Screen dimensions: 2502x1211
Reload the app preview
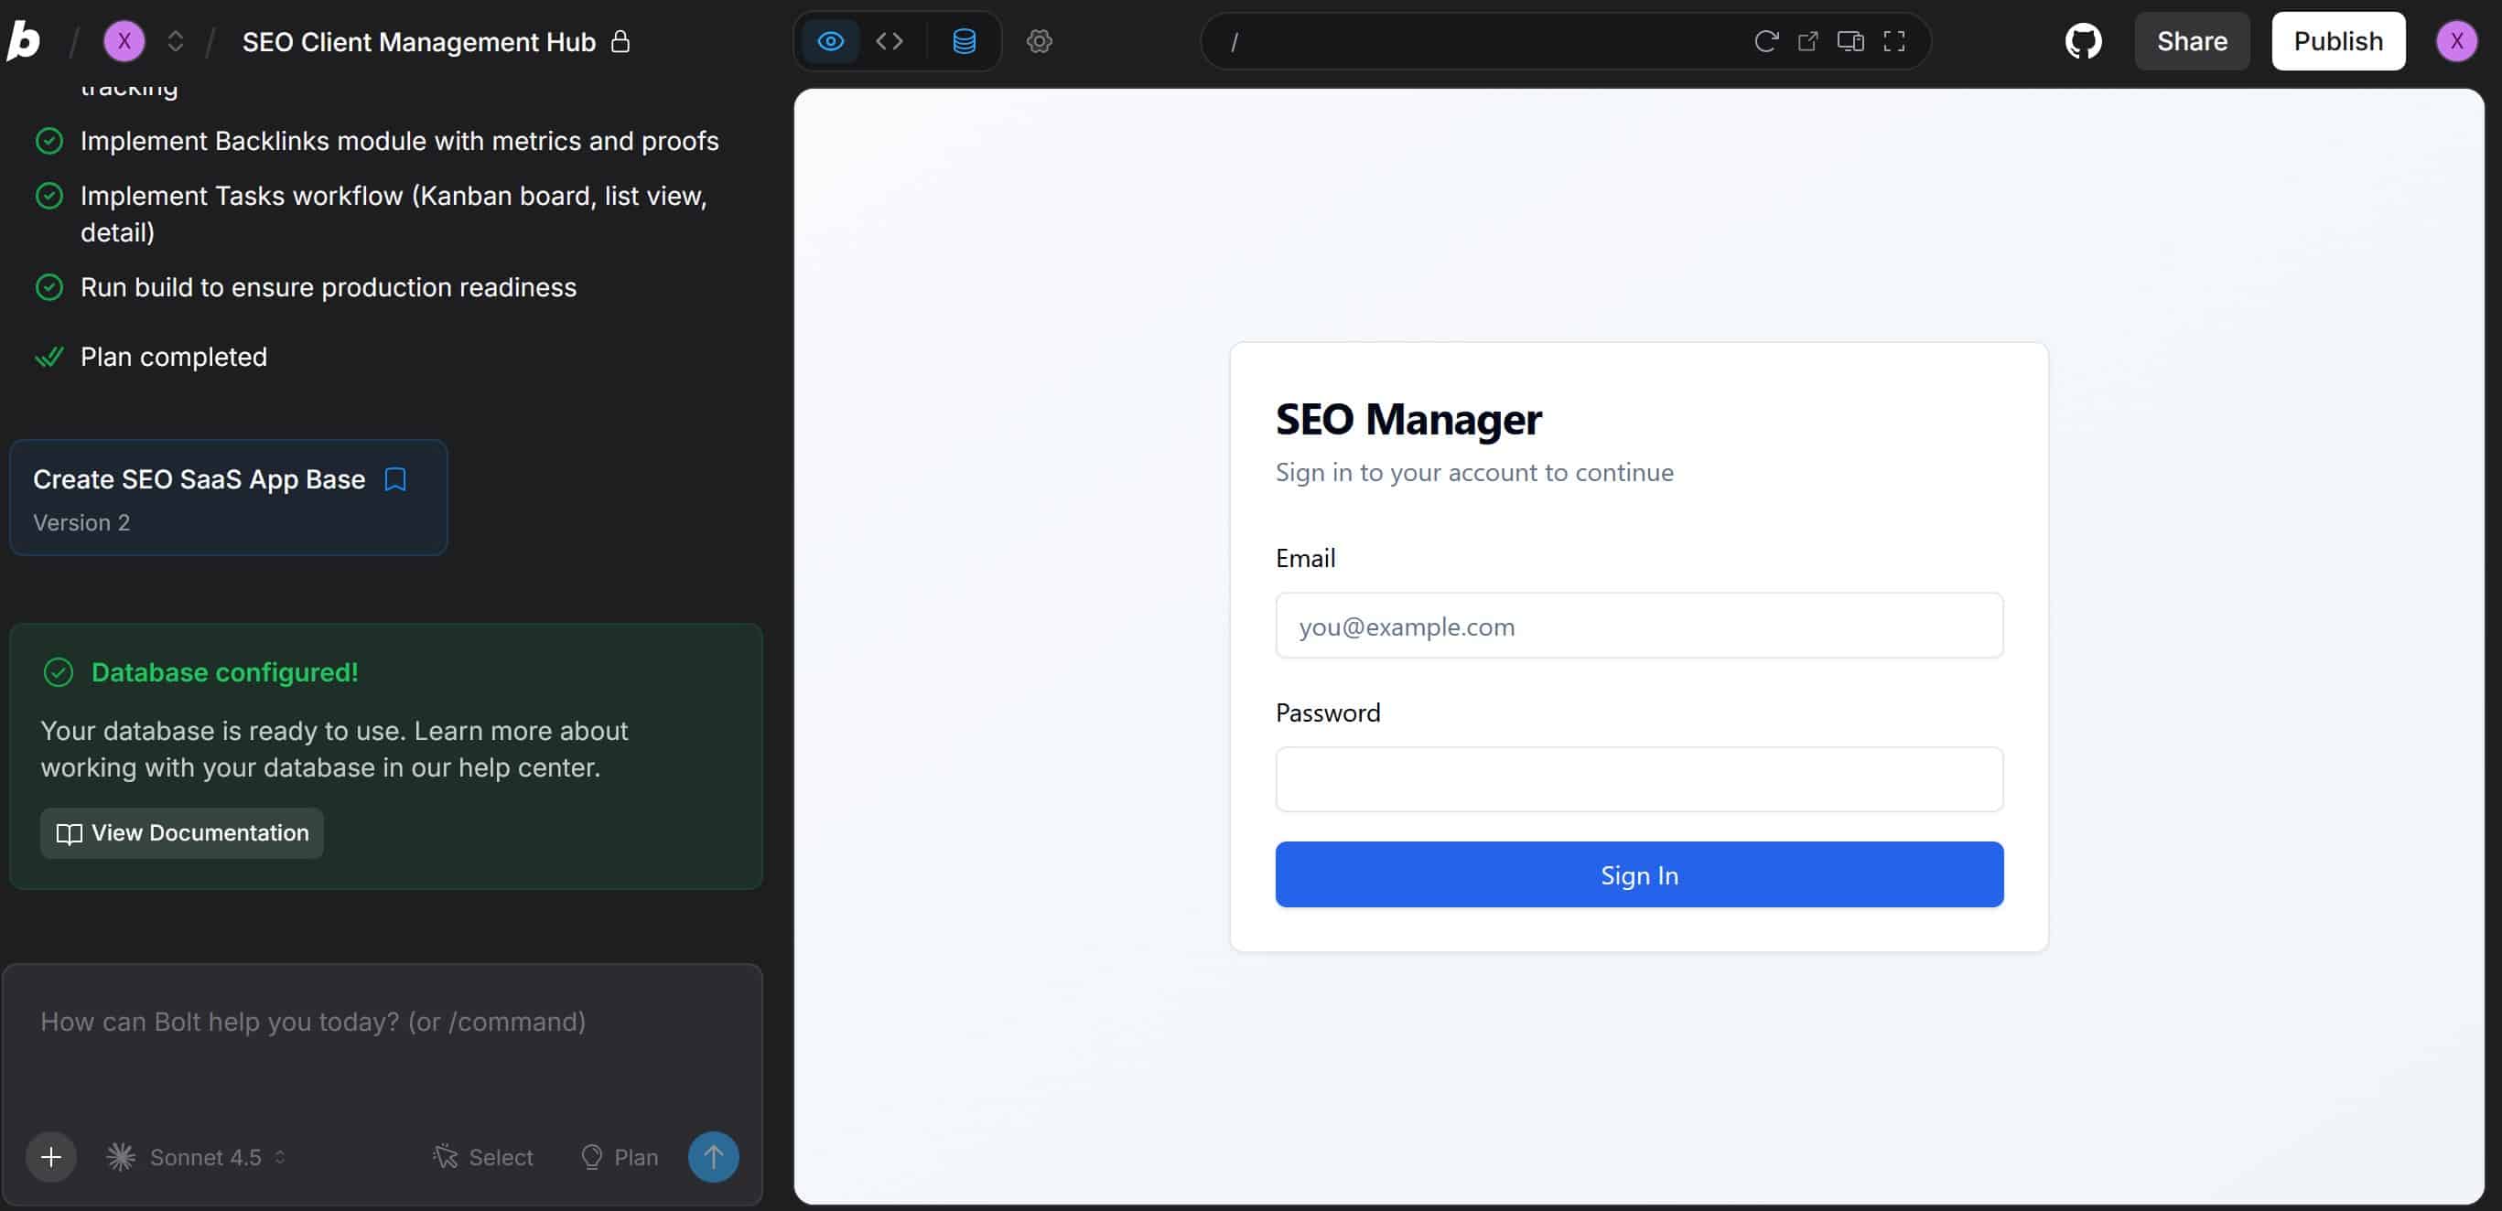tap(1766, 41)
